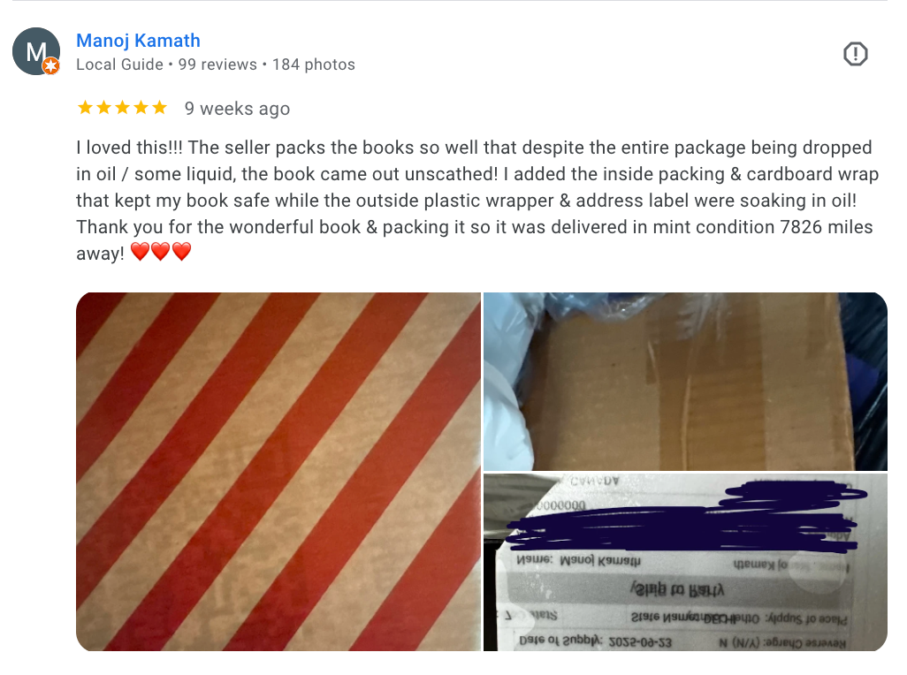Click the report review exclamation icon
This screenshot has height=675, width=907.
point(855,54)
